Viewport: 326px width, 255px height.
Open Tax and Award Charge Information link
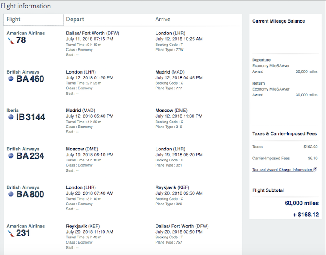(282, 170)
